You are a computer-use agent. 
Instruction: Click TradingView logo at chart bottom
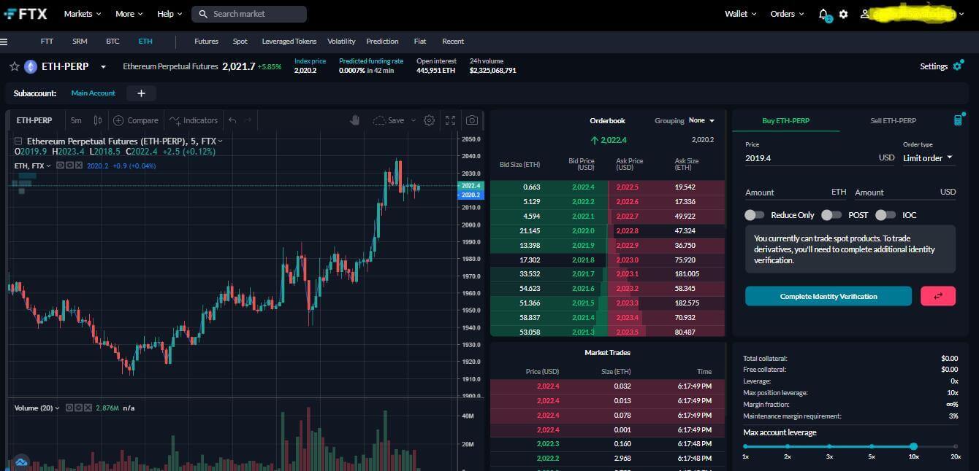20,462
